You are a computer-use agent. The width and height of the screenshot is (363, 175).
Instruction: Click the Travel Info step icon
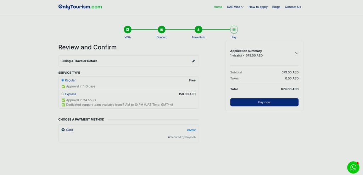pos(198,30)
